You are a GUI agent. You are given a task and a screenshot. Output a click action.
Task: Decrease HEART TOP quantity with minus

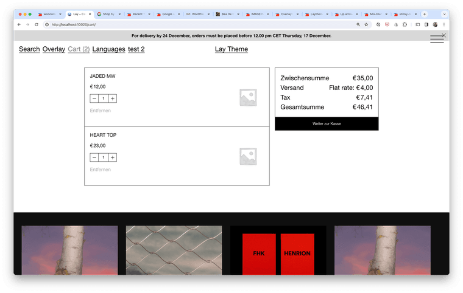[x=94, y=157]
